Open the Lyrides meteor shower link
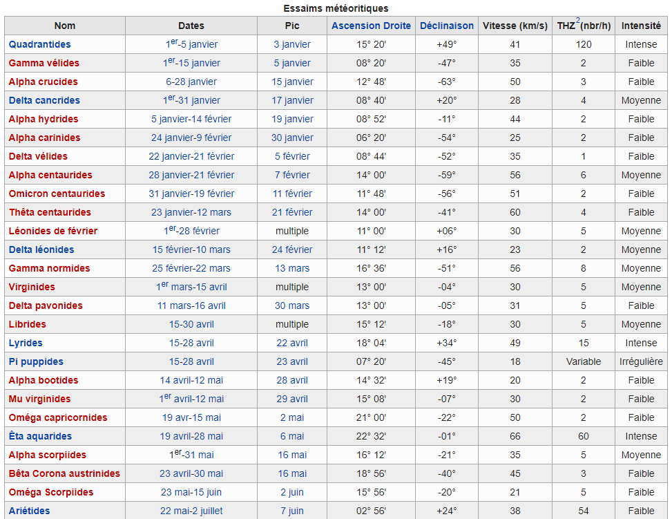Screen dimensions: 672x519 [26, 343]
